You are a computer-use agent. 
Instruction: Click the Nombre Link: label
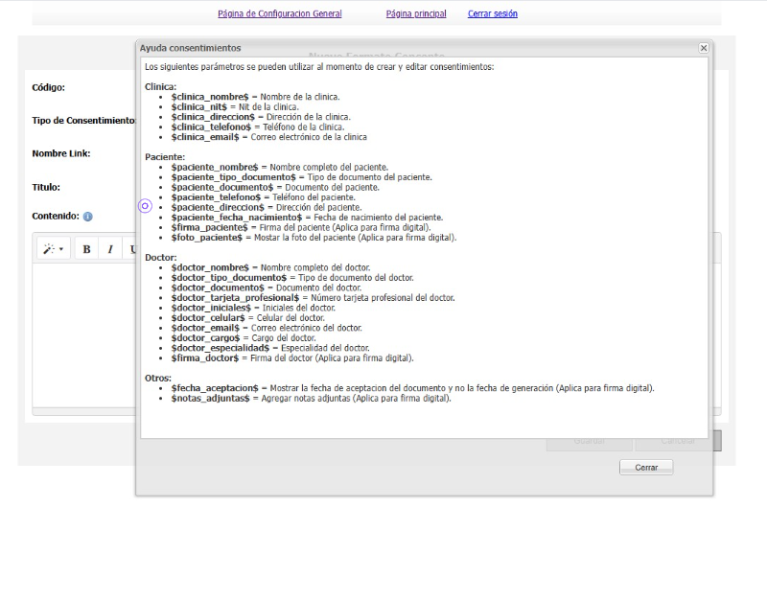coord(61,153)
